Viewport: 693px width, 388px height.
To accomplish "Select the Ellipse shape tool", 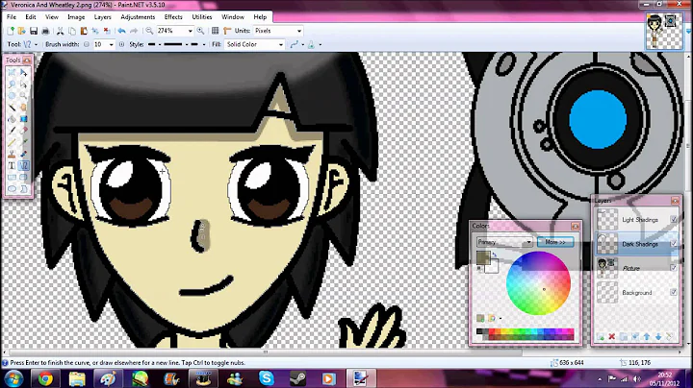I will [12, 188].
